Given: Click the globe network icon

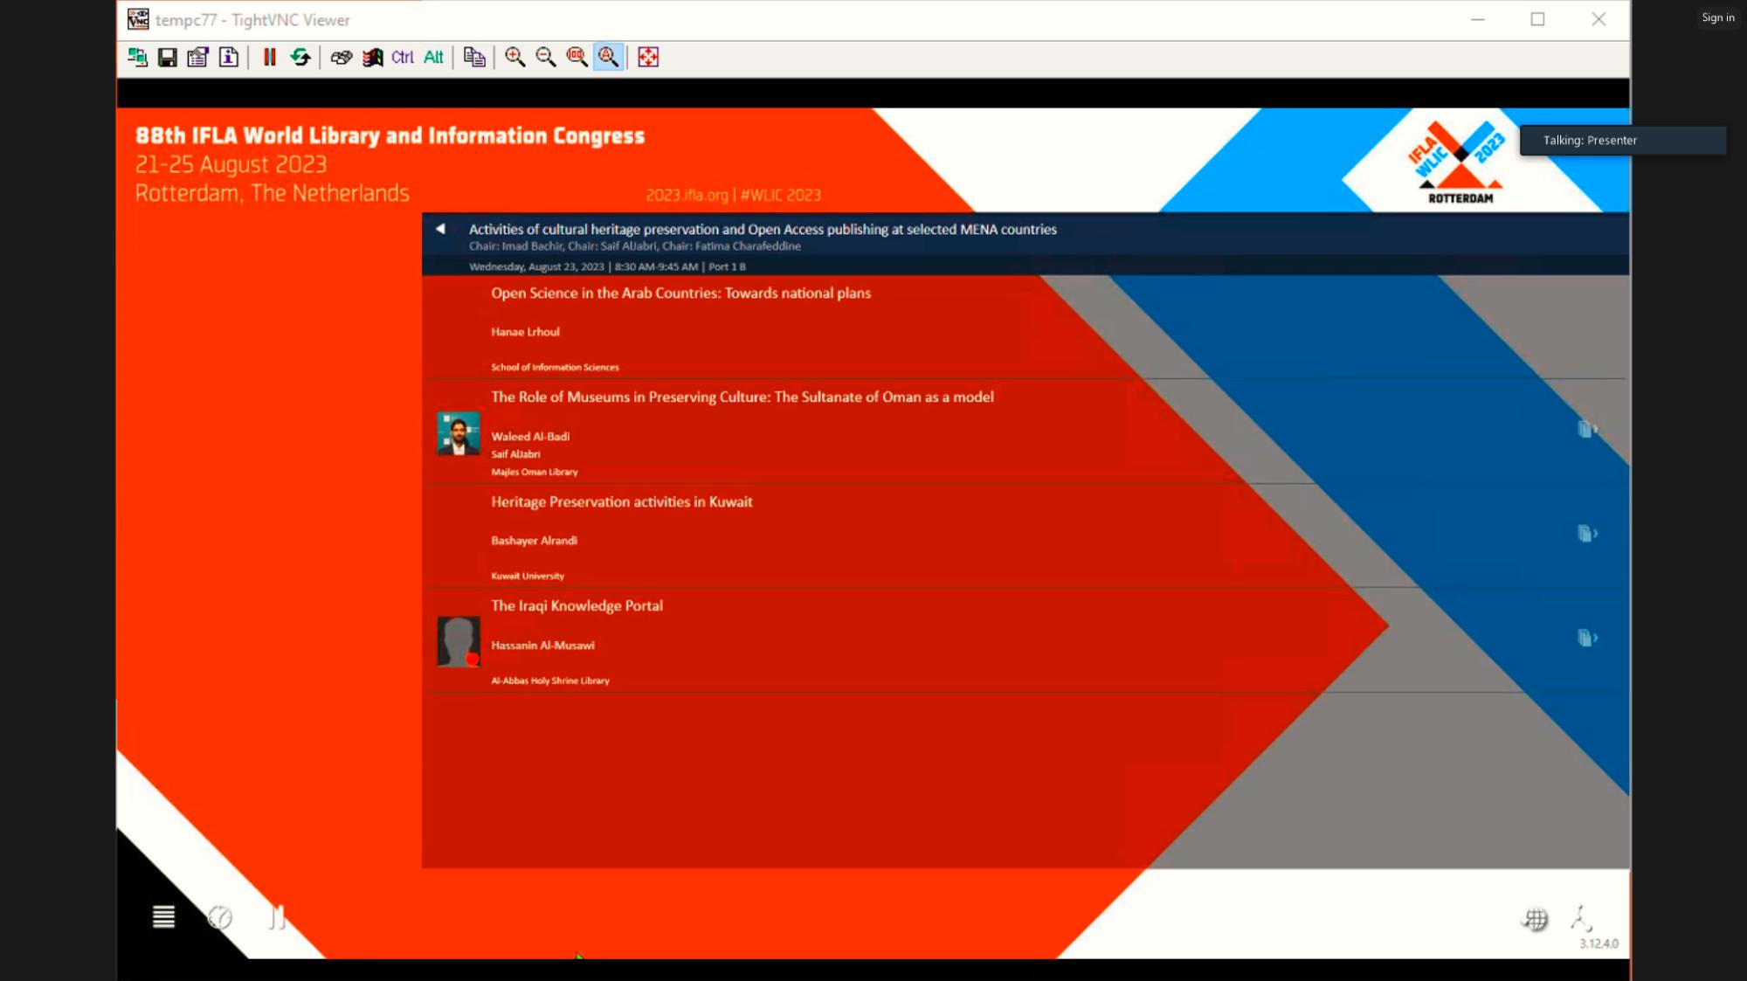Looking at the screenshot, I should coord(1535,919).
